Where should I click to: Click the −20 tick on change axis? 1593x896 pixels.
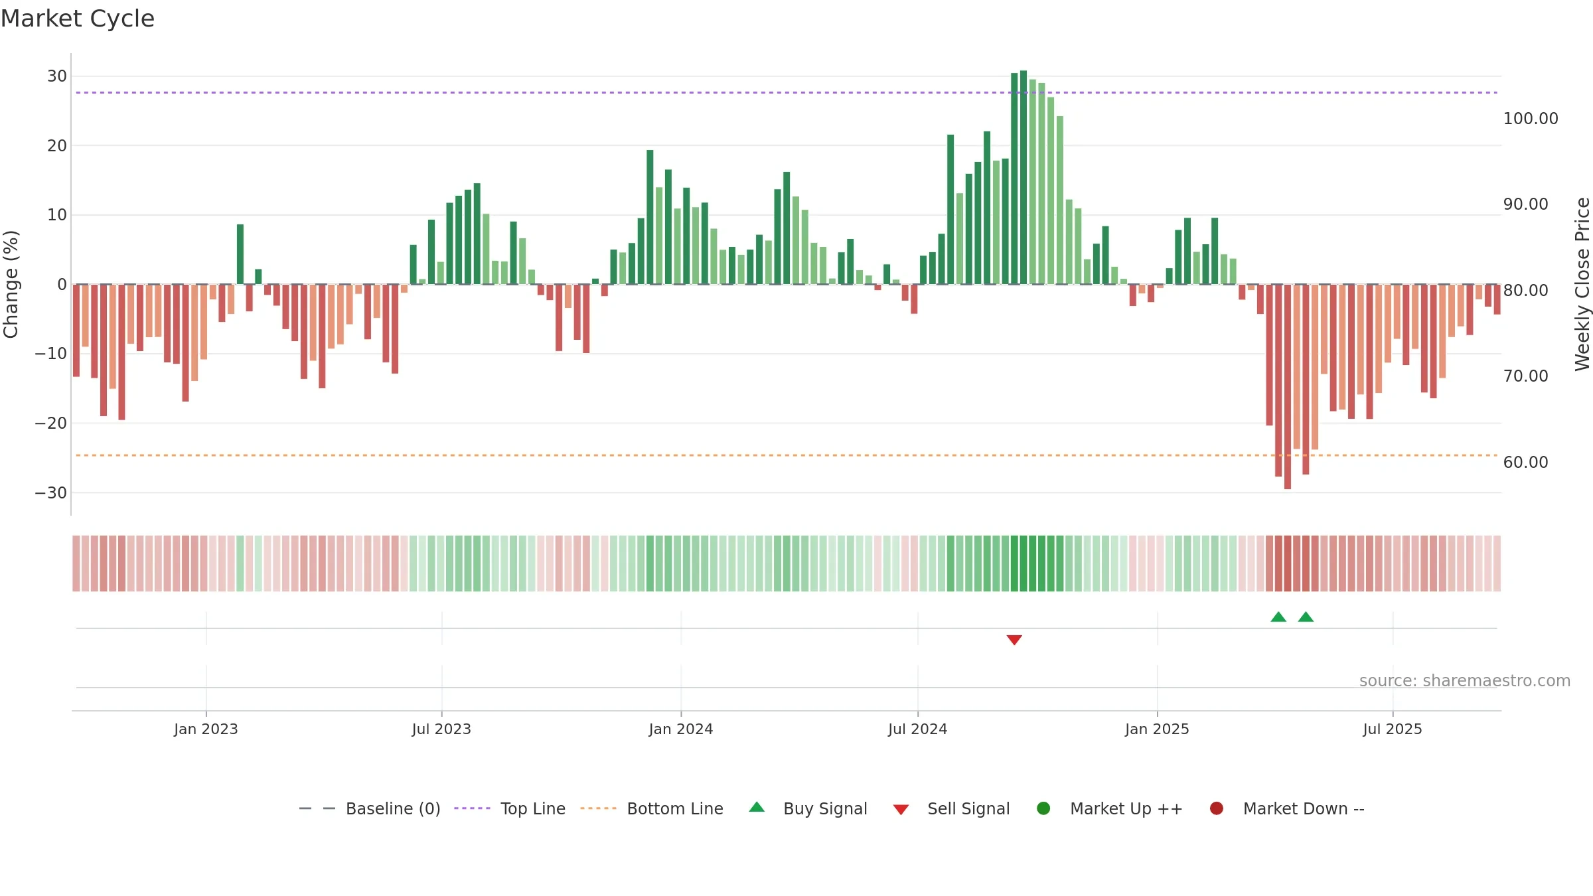point(51,423)
